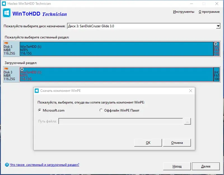Image resolution: width=224 pixels, height=175 pixels.
Task: Close the Hasleo WinToHDD main window
Action: 217,4
